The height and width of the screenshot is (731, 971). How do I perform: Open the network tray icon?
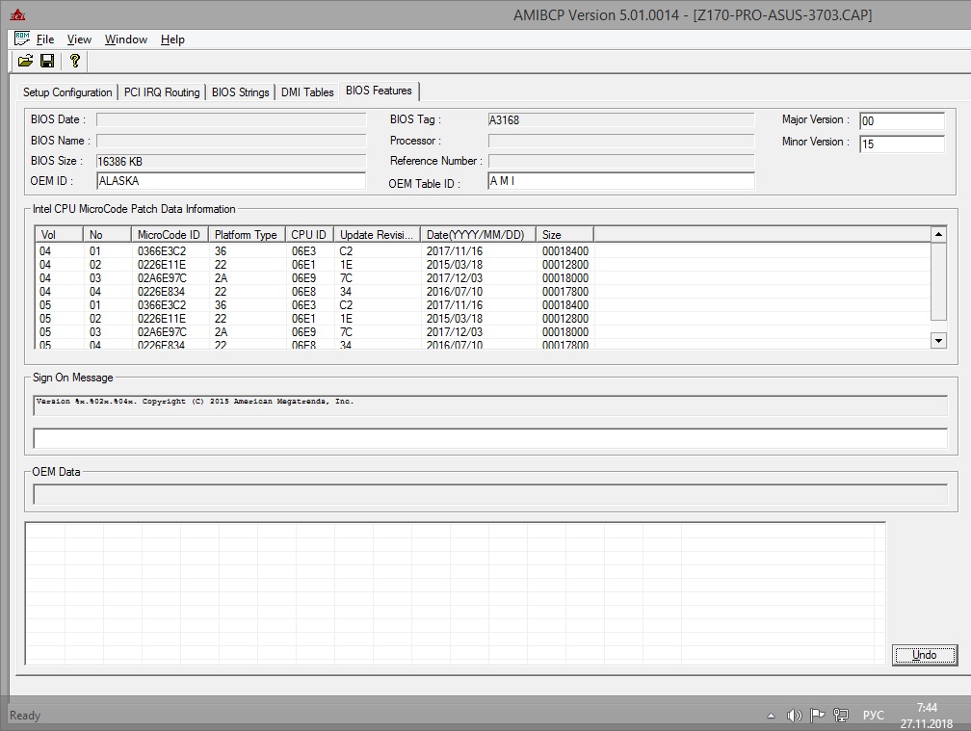coord(841,716)
